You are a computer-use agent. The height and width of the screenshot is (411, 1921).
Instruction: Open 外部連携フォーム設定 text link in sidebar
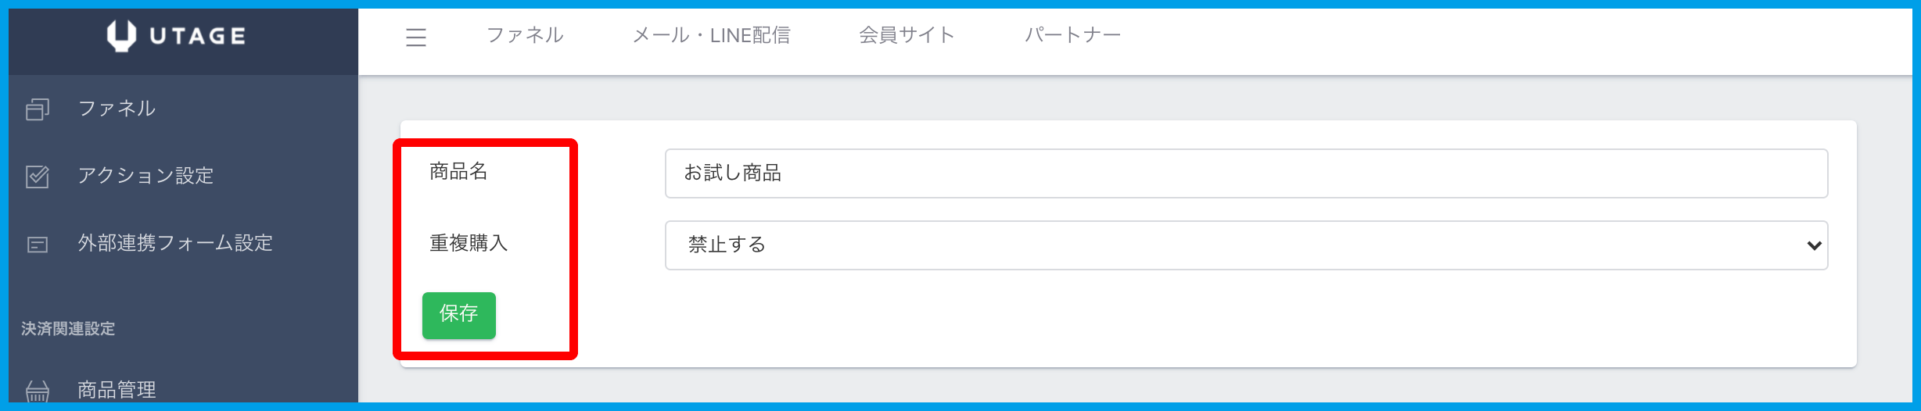coord(175,243)
